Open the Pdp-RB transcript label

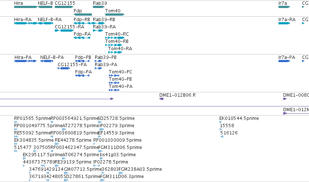click(x=82, y=20)
